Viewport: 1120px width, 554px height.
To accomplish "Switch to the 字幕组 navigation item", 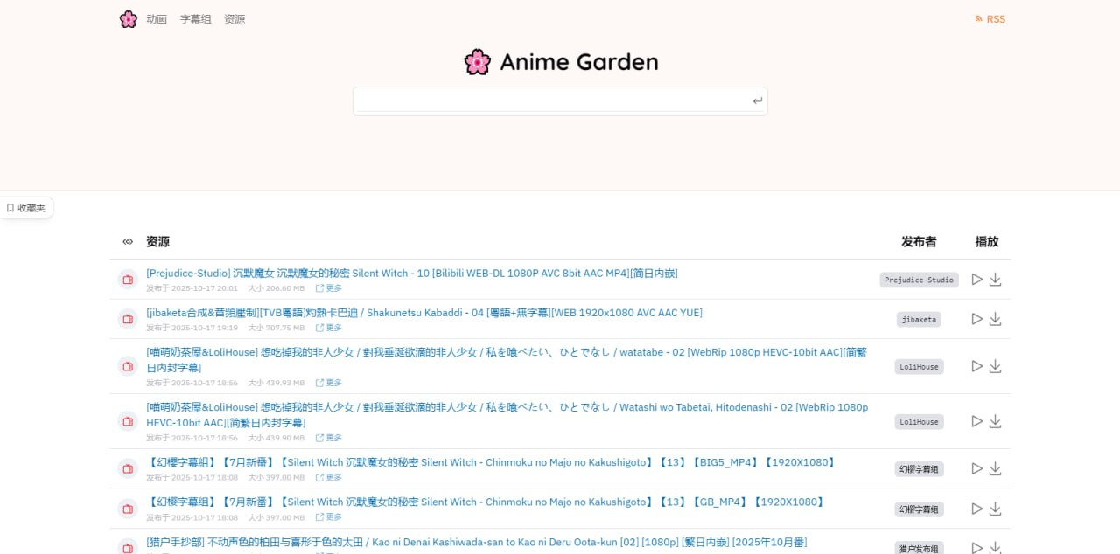I will 194,18.
